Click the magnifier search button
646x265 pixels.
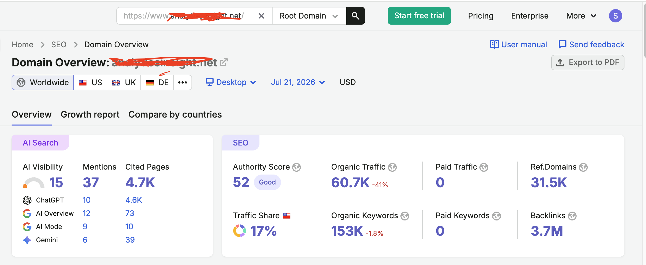pos(355,16)
